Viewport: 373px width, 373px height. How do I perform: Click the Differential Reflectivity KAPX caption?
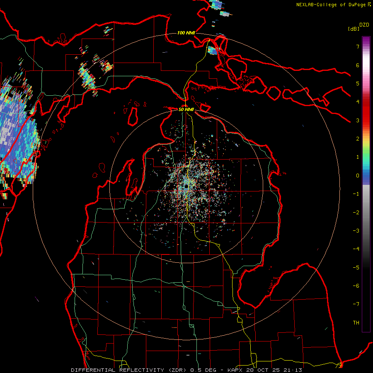(186, 370)
